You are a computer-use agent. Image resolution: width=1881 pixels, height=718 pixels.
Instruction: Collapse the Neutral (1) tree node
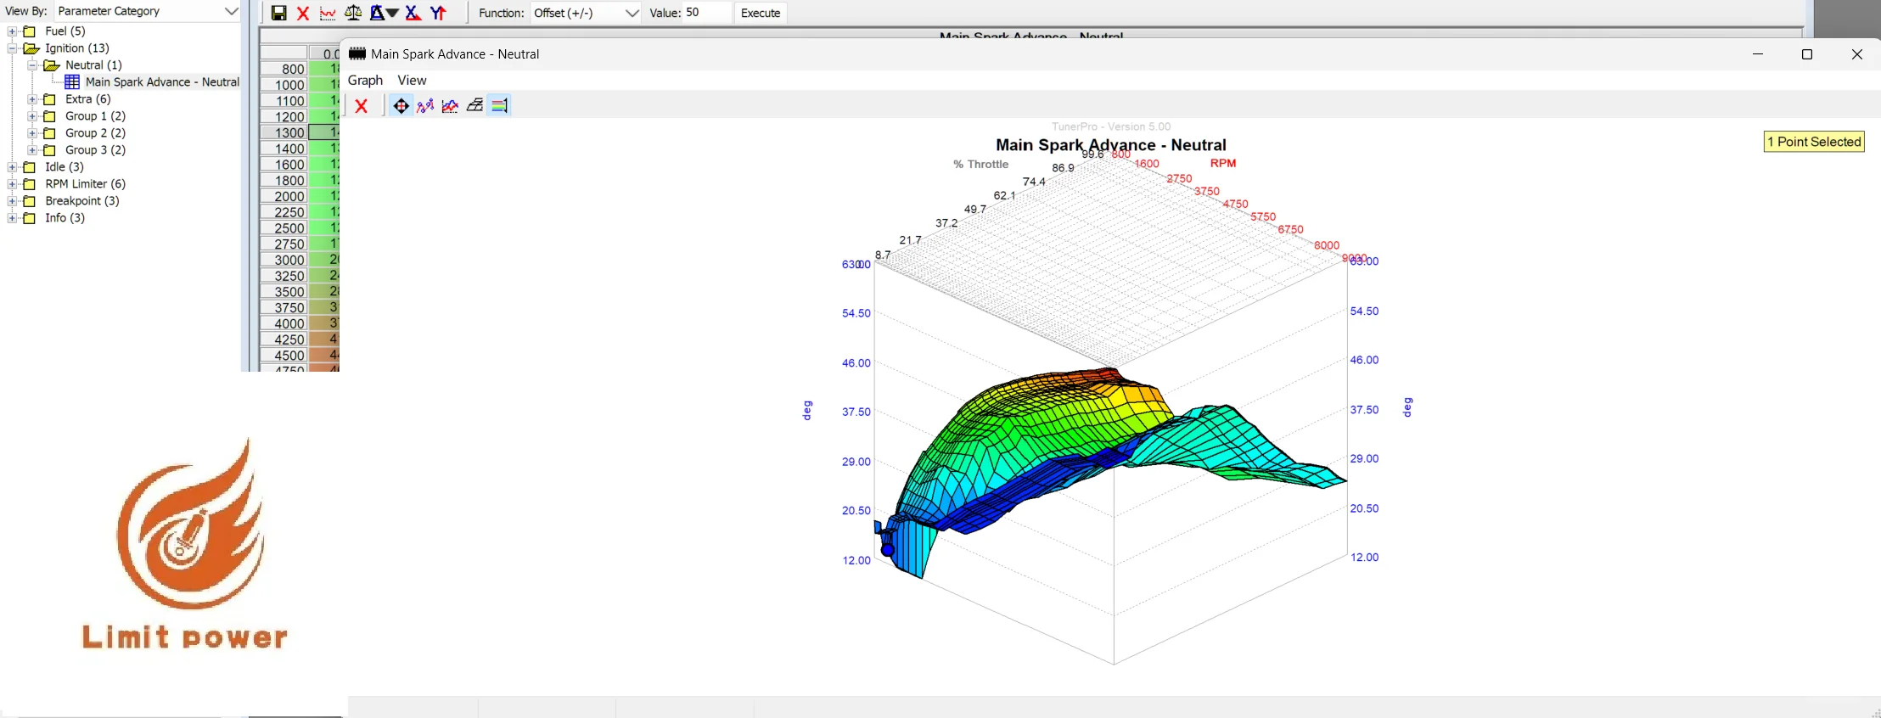[32, 65]
